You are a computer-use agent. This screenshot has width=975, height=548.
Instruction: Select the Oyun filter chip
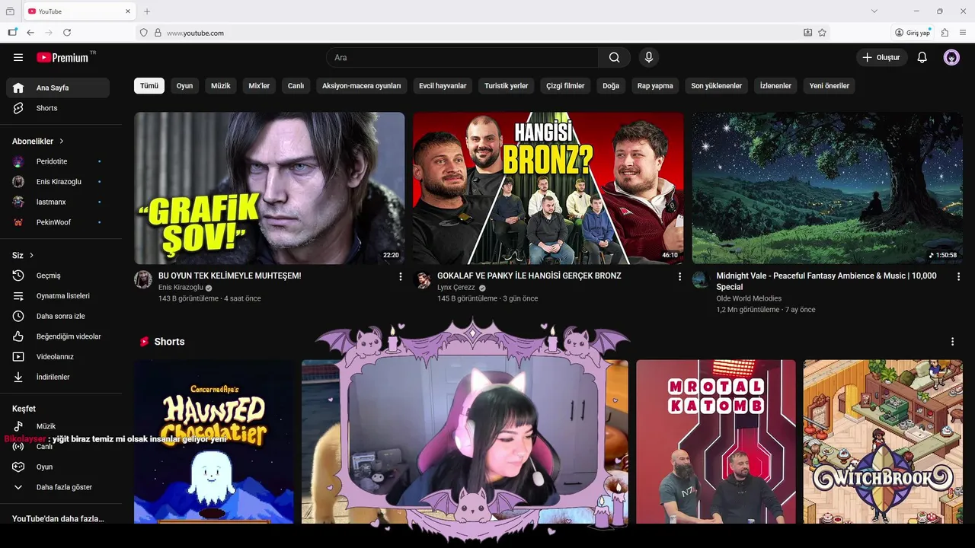point(185,86)
